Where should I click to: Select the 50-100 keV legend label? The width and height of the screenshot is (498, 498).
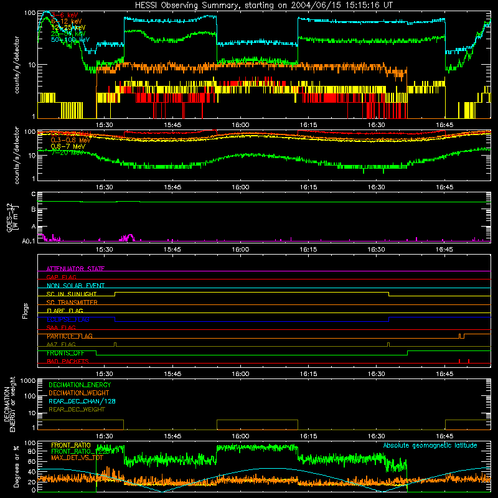70,40
